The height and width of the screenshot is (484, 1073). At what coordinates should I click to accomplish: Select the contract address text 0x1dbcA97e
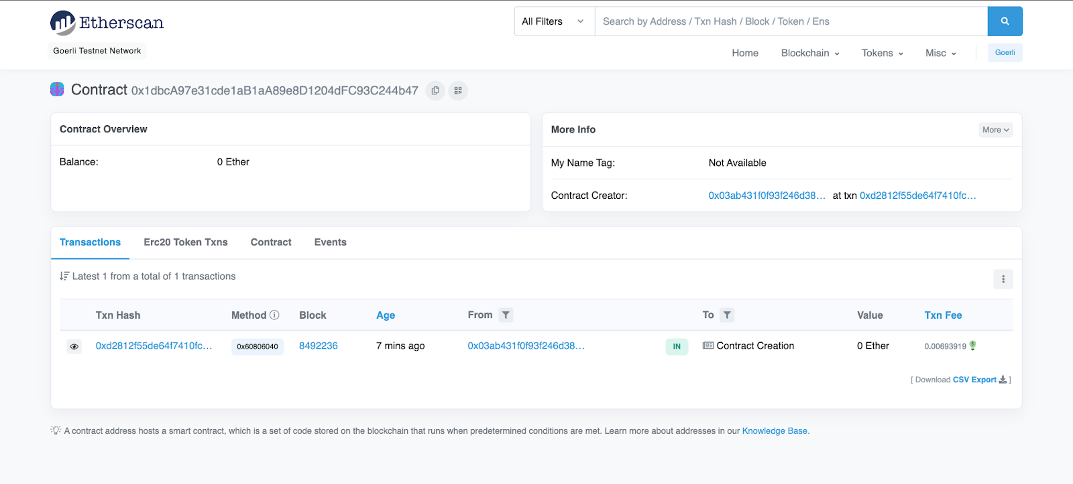click(275, 90)
